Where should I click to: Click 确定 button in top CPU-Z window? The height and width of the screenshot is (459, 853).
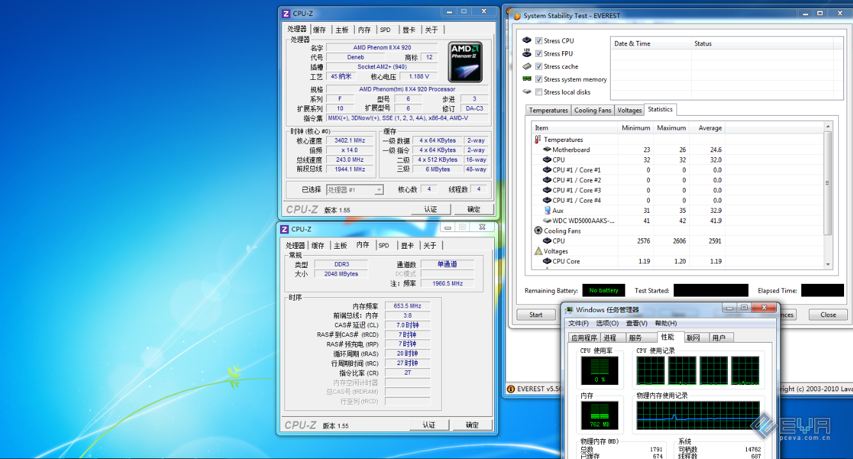[x=474, y=210]
